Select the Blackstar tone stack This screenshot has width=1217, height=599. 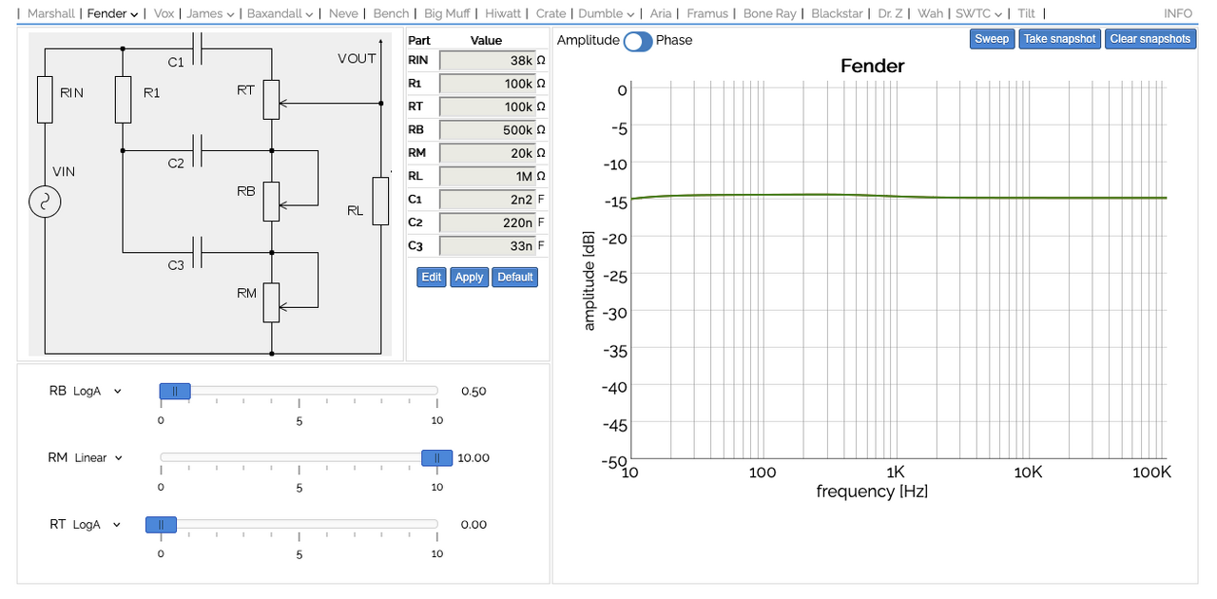coord(837,13)
